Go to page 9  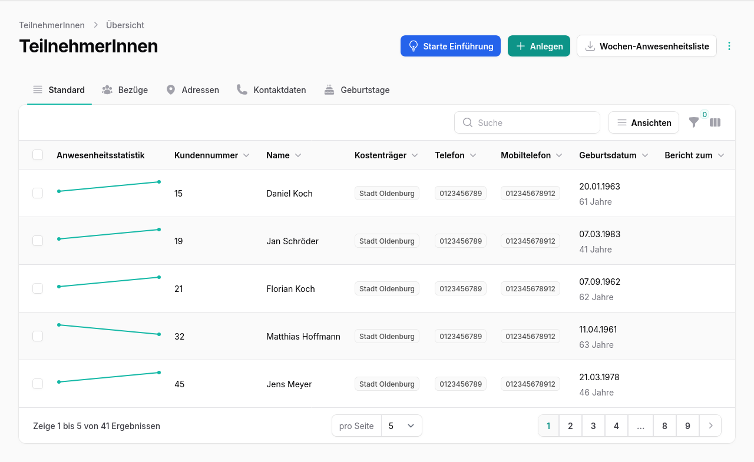pyautogui.click(x=687, y=426)
